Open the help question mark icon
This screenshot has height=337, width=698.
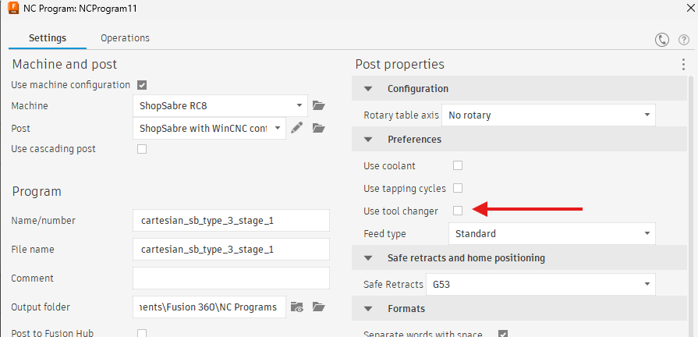pyautogui.click(x=683, y=40)
